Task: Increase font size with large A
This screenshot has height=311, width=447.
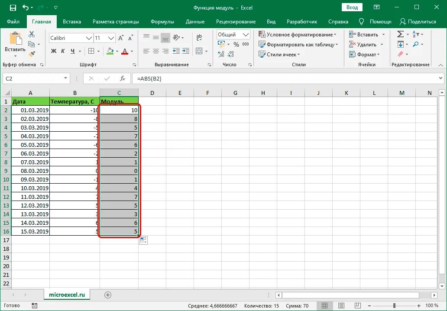Action: pyautogui.click(x=121, y=38)
